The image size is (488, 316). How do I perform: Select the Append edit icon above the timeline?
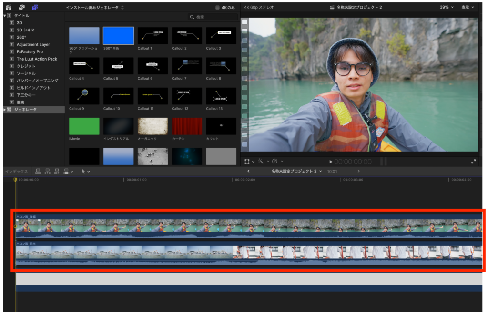coord(57,172)
